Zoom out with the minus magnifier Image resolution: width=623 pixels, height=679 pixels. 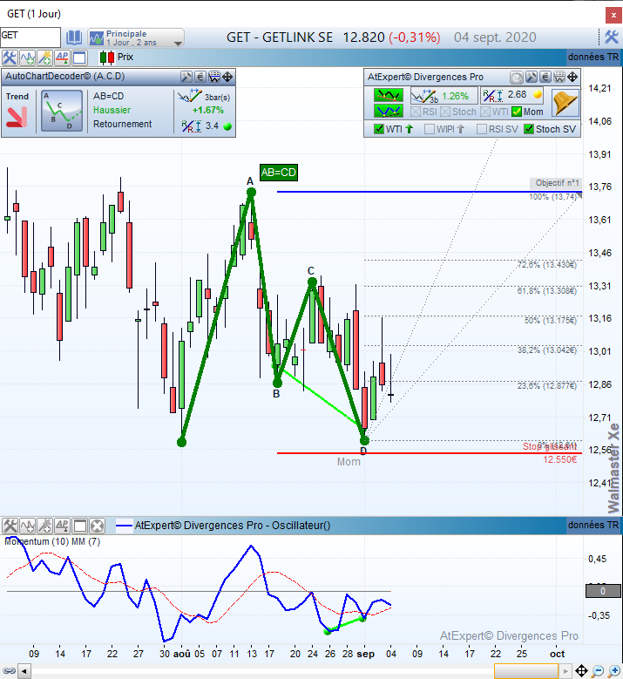[598, 671]
